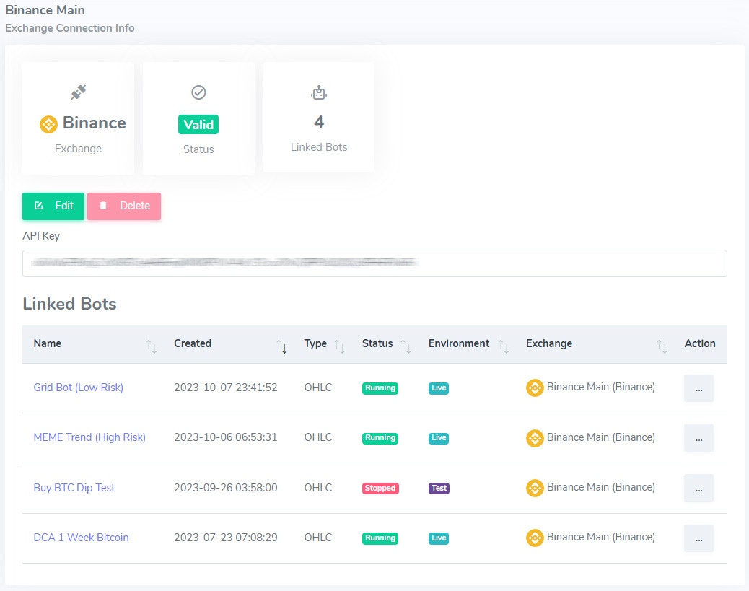Click the Created column header
This screenshot has height=591, width=749.
coord(193,343)
